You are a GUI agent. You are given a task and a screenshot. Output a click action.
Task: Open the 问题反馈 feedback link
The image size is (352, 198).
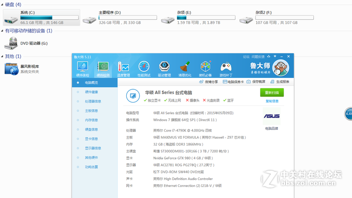[258, 57]
